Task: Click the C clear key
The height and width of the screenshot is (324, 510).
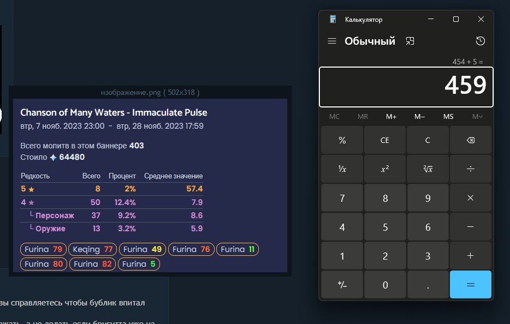Action: (428, 140)
